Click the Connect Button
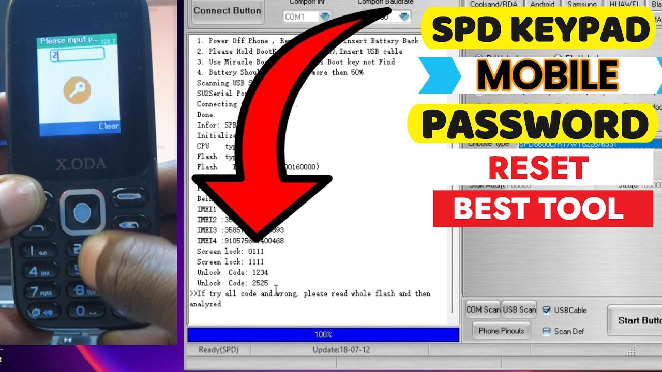 coord(227,11)
